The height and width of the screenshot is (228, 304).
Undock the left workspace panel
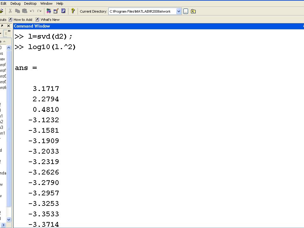[x=2, y=26]
